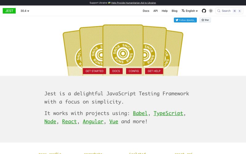Open the 30.4 version dropdown

tap(25, 11)
